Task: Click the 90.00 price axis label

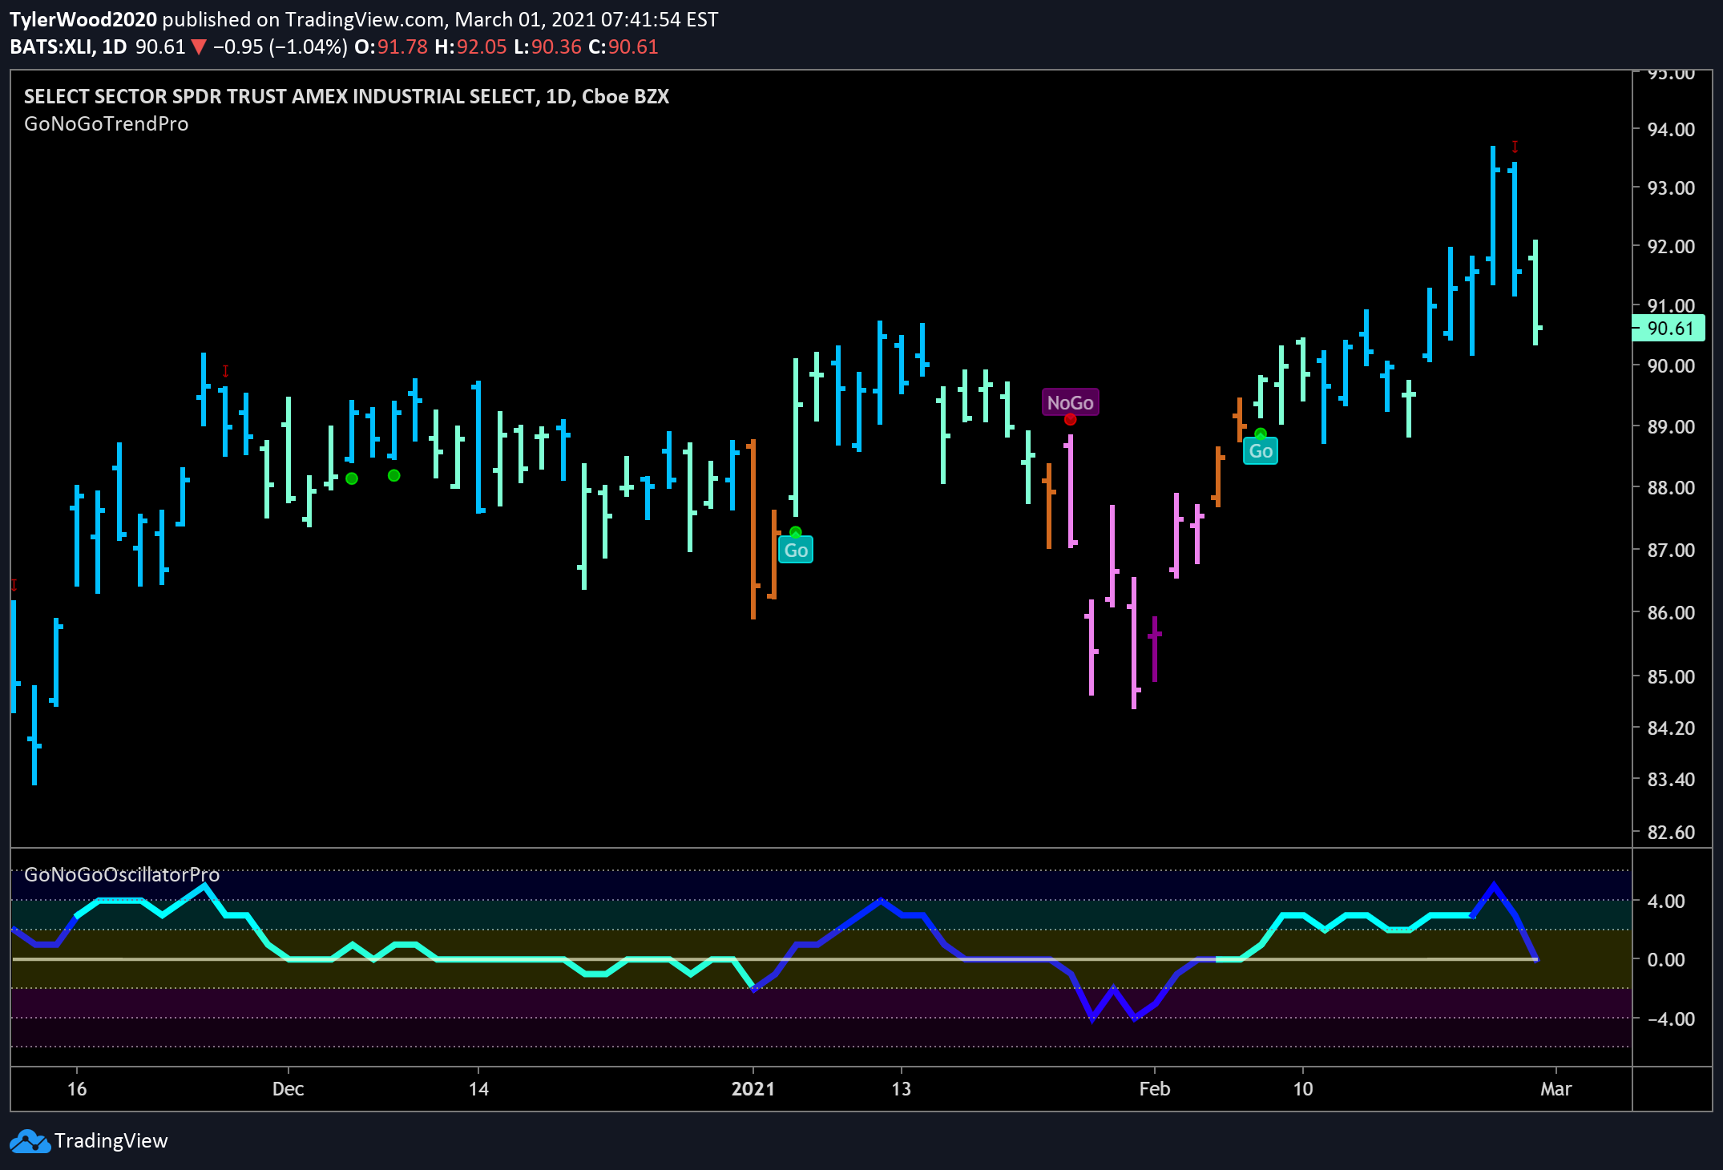Action: pyautogui.click(x=1671, y=365)
